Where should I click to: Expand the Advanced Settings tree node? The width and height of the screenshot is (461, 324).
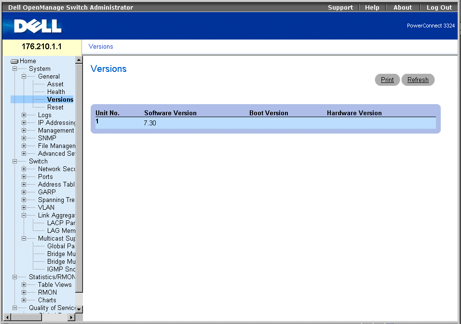24,153
